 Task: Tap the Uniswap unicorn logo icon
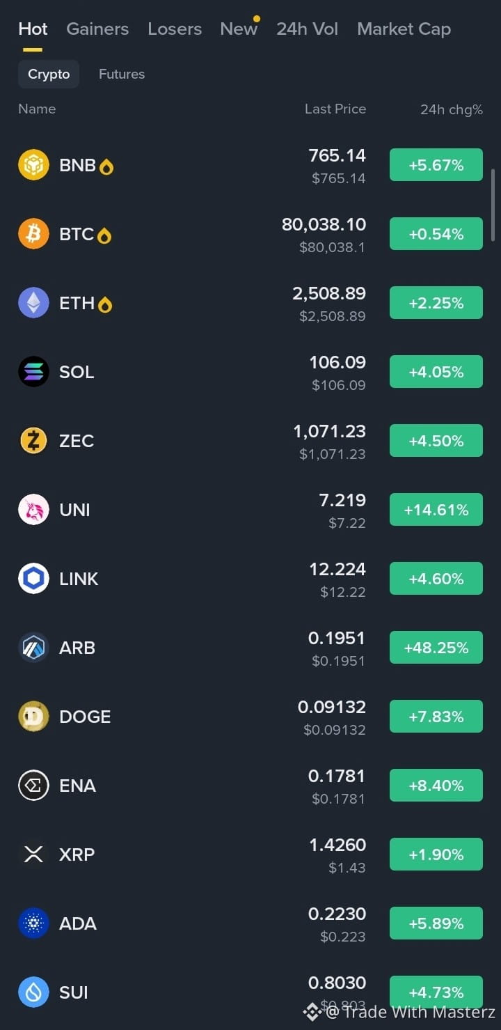point(33,510)
